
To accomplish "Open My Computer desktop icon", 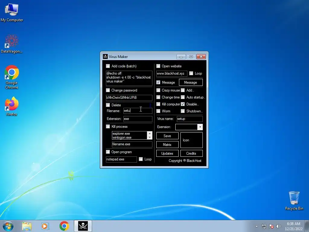I will tap(12, 12).
